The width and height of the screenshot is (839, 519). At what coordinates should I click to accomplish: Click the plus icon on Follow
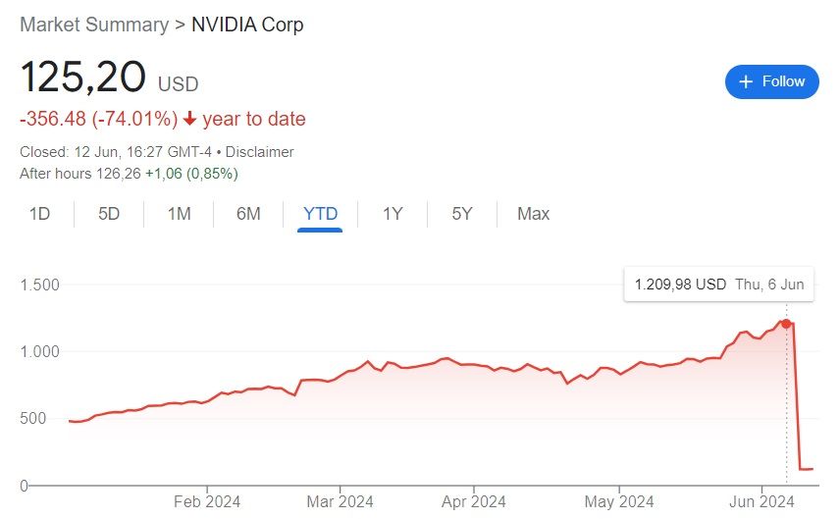pos(746,81)
